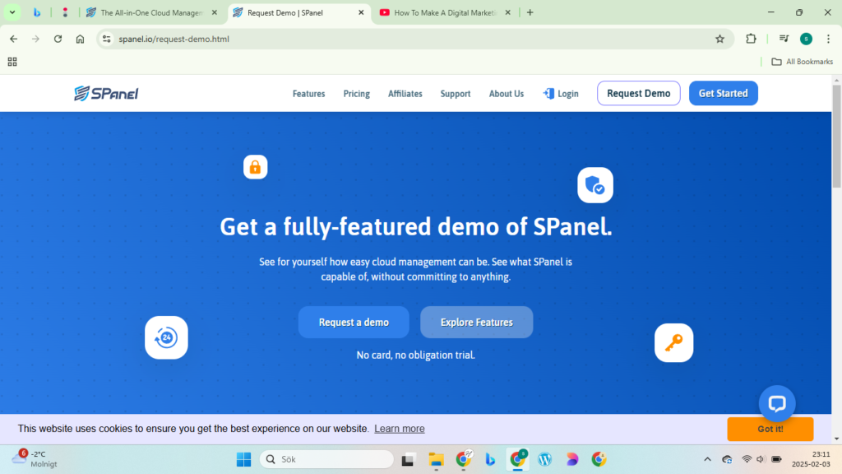Open the apps grid in bookmarks bar
842x474 pixels.
12,62
